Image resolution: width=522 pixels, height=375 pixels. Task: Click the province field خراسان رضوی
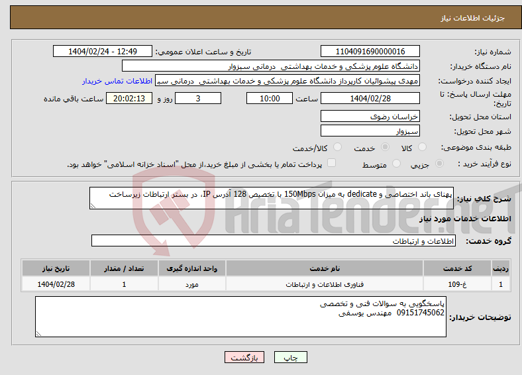(x=370, y=116)
